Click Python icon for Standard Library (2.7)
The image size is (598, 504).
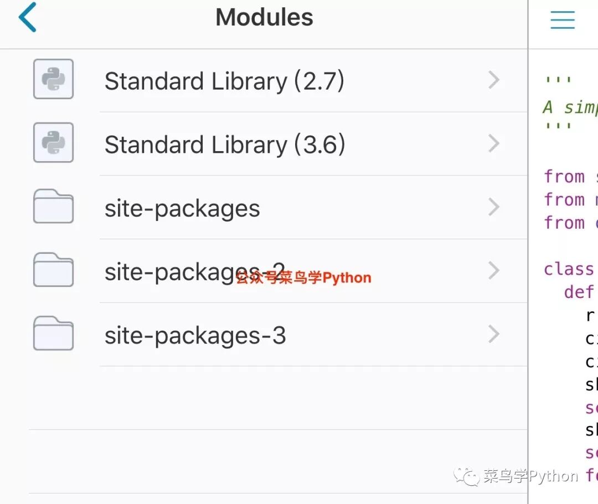point(53,79)
